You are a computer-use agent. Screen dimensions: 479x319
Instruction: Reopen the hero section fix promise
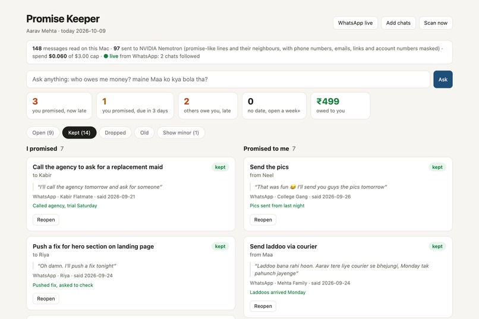(46, 299)
